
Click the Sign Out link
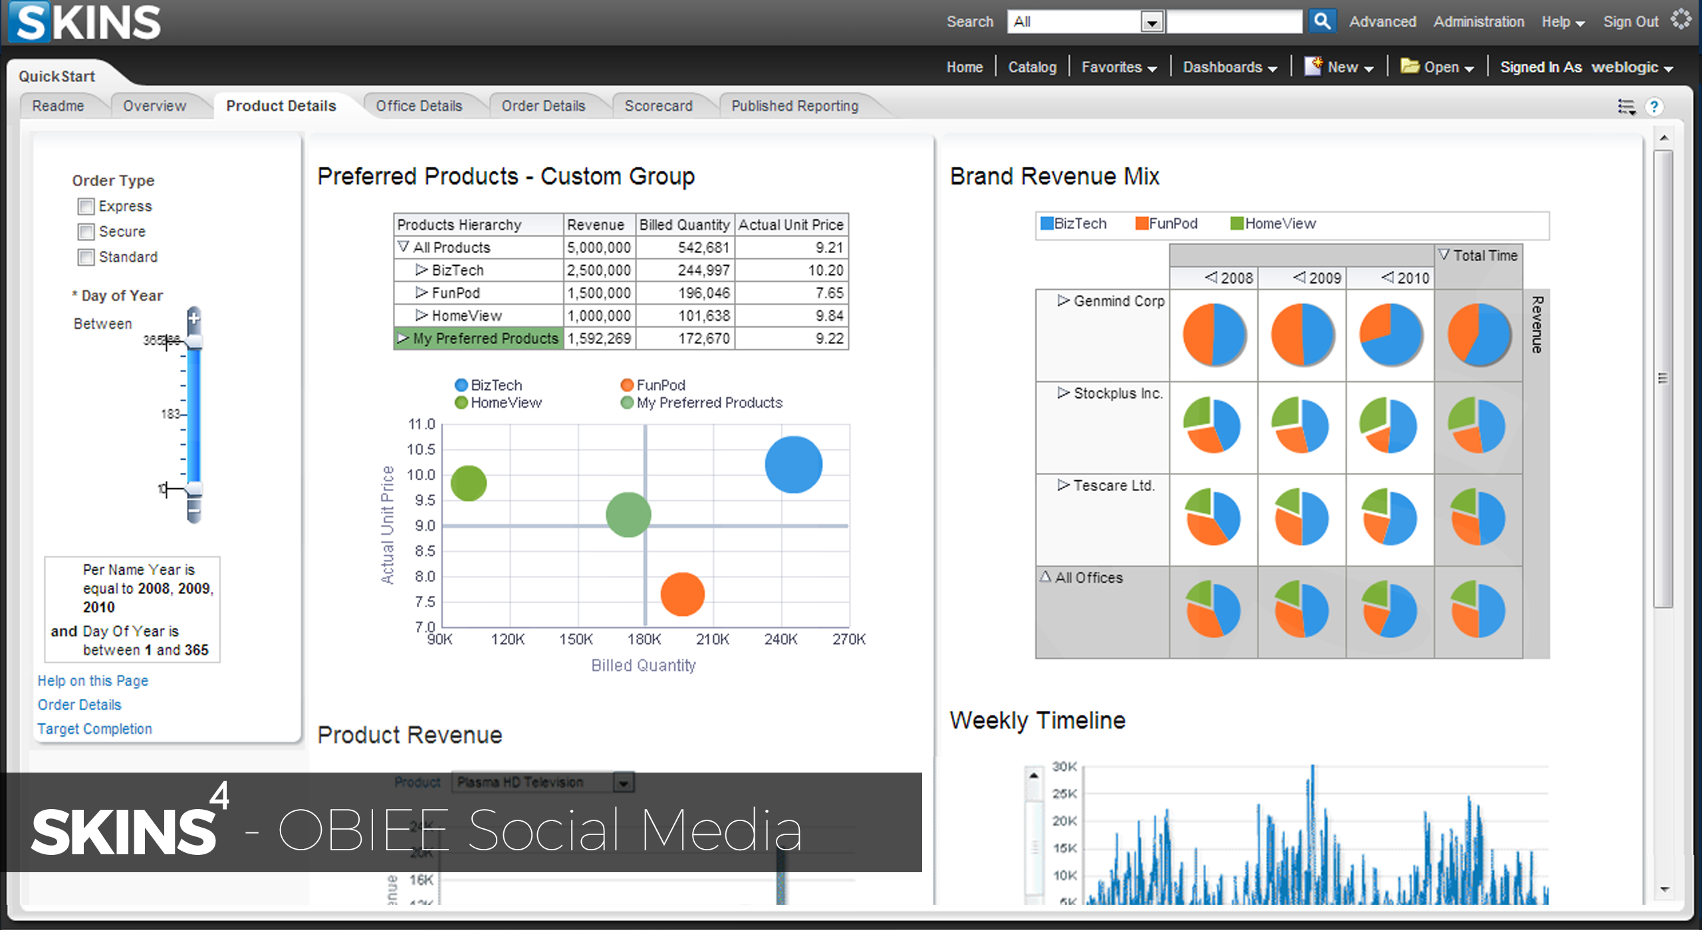coord(1631,22)
